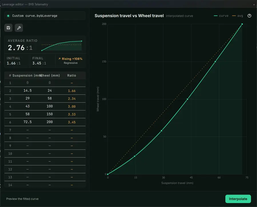Screen dimensions: 257x207
Task: Click empty suspension cell in row 8
Action: click(x=27, y=138)
